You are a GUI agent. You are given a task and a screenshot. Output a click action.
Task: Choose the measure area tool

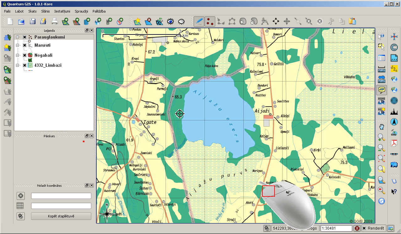[382, 79]
